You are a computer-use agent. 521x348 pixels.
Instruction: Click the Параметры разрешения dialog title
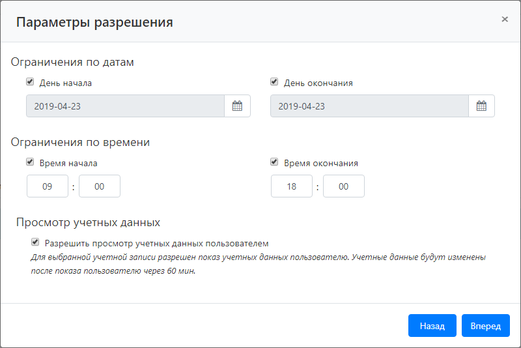coord(94,22)
